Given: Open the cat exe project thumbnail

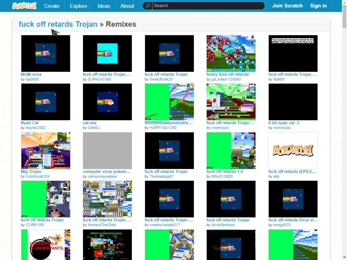Looking at the screenshot, I should [107, 102].
